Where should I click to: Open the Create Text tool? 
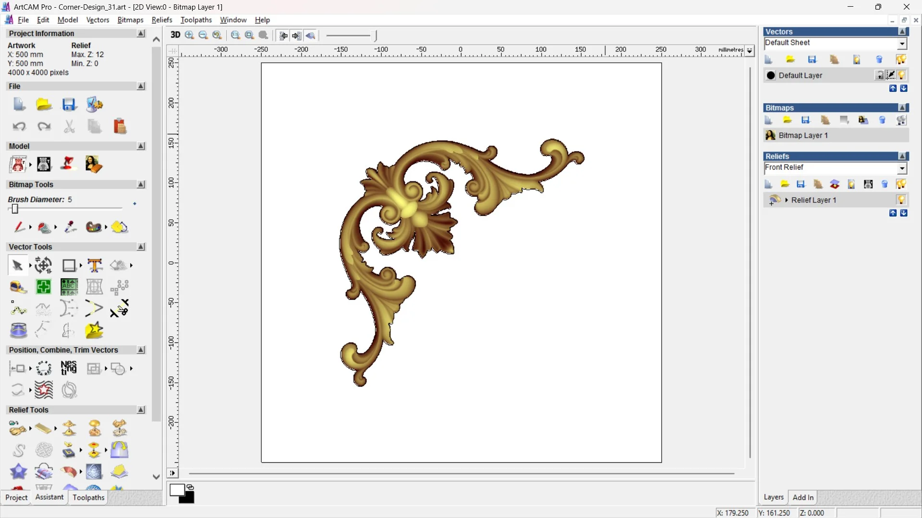tap(95, 265)
